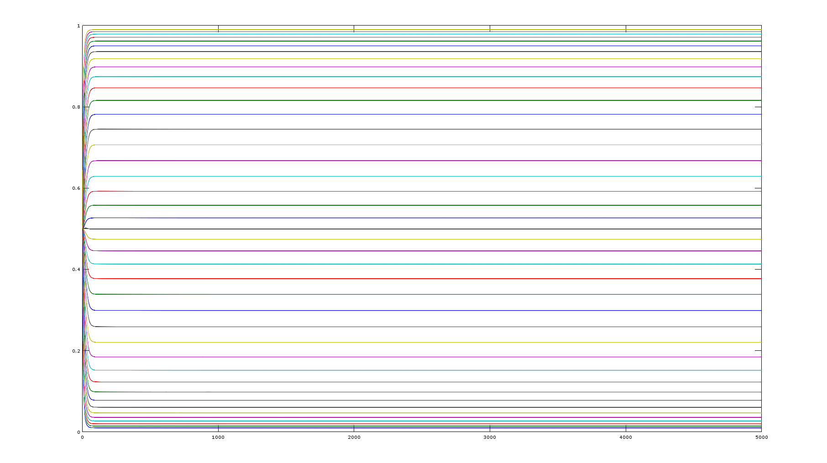Click the x-axis tick label 2000

[354, 437]
